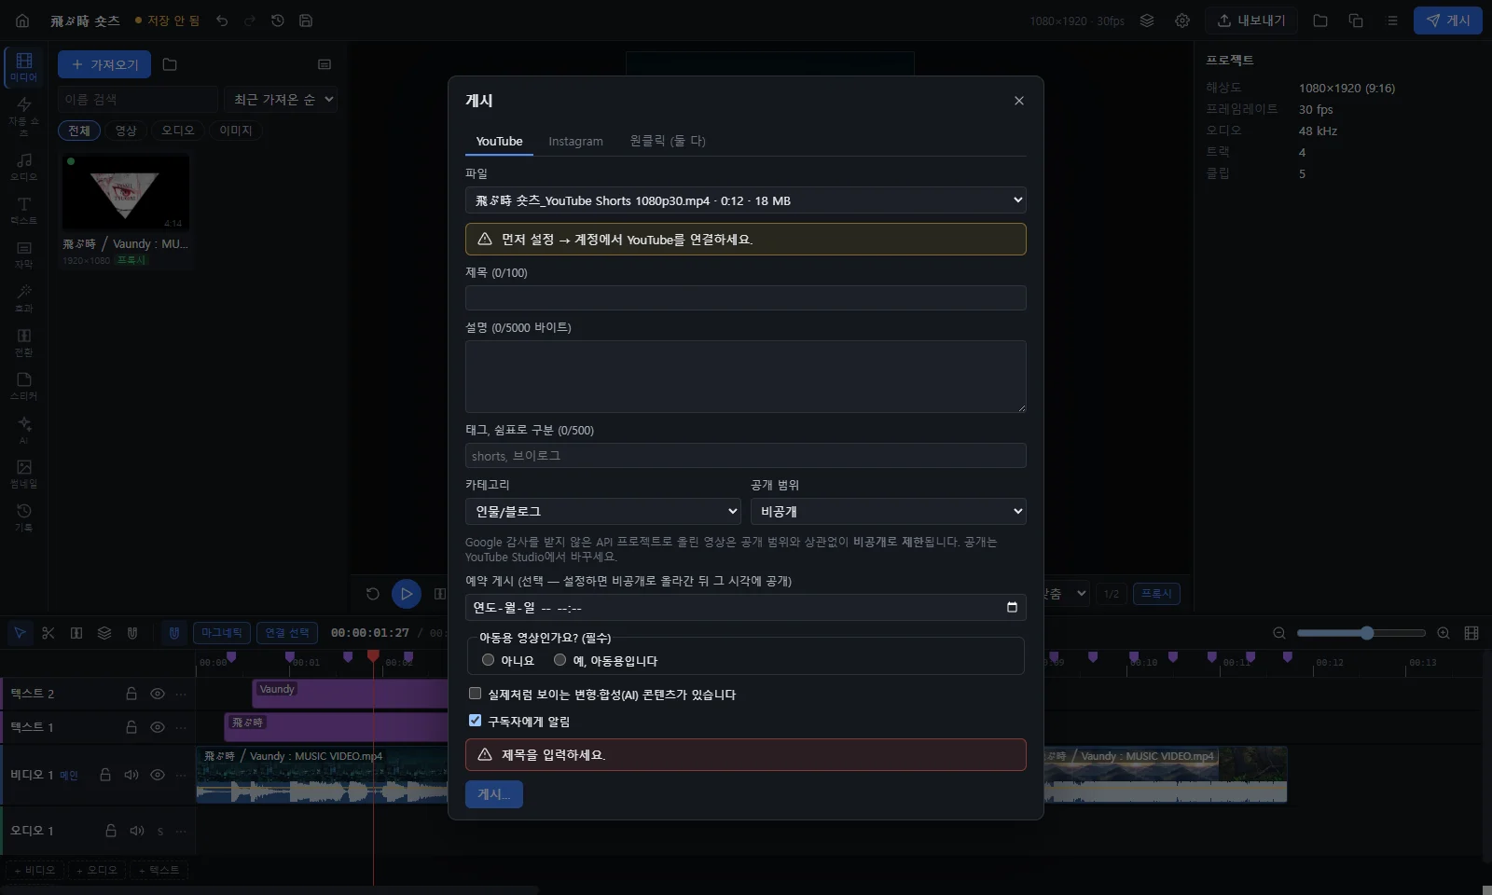Select the razor scissors tool in timeline toolbar
The height and width of the screenshot is (895, 1492).
48,633
